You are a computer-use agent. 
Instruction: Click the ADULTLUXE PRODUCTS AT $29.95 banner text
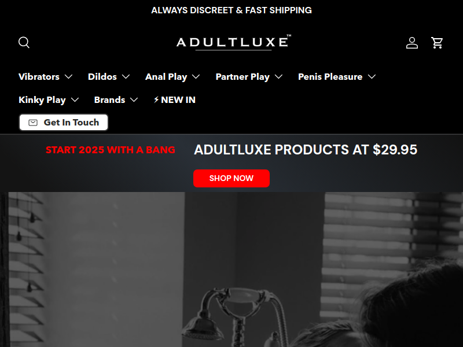[x=306, y=150]
